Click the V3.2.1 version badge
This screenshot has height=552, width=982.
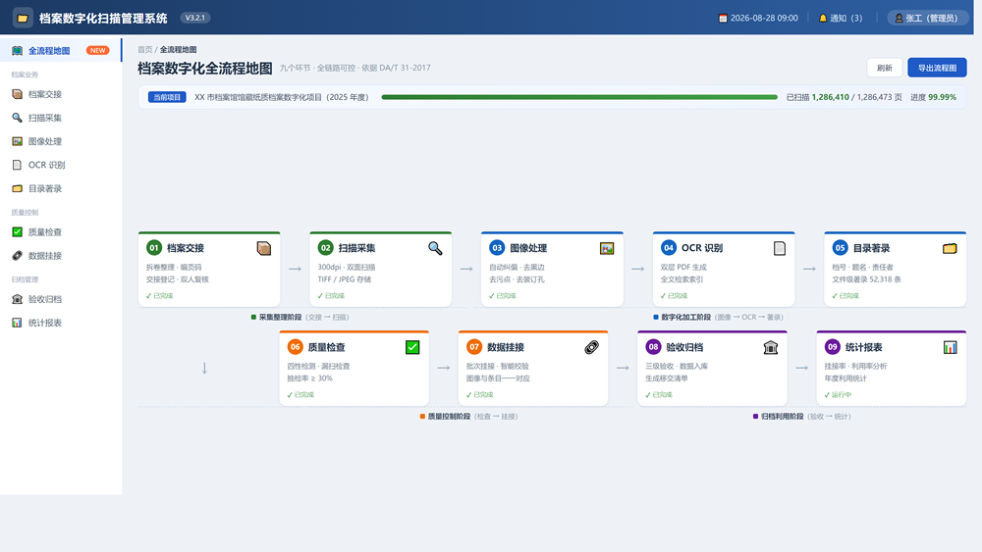[195, 18]
